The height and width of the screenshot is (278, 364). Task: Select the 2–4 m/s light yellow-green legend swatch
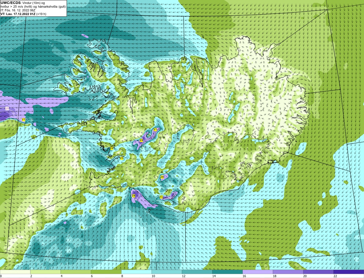[45, 272]
